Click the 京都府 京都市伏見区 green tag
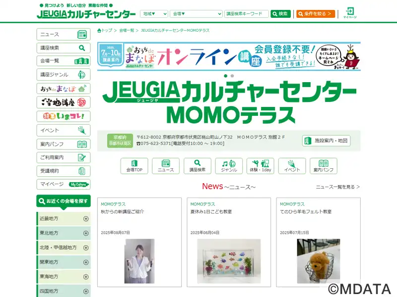 [120, 141]
